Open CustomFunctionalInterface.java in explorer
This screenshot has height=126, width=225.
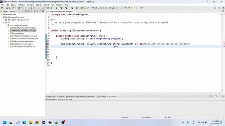pyautogui.click(x=24, y=28)
